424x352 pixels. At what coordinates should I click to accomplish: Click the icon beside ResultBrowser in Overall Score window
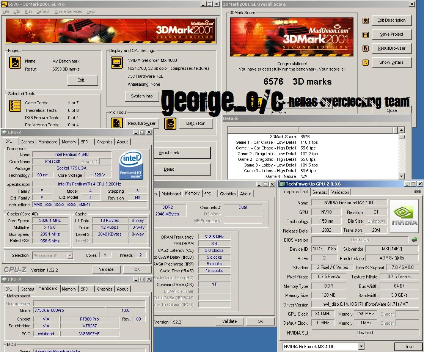coord(366,49)
